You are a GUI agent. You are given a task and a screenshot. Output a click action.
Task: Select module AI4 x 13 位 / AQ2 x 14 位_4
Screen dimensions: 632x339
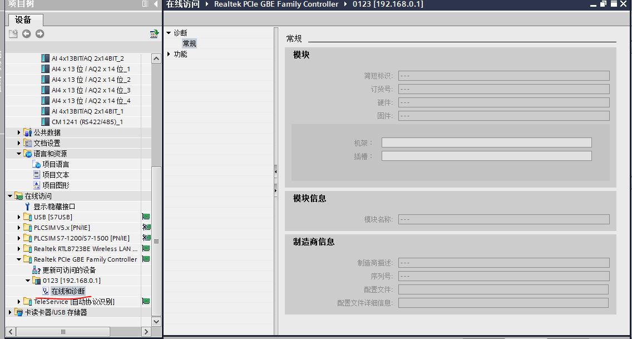pos(91,100)
